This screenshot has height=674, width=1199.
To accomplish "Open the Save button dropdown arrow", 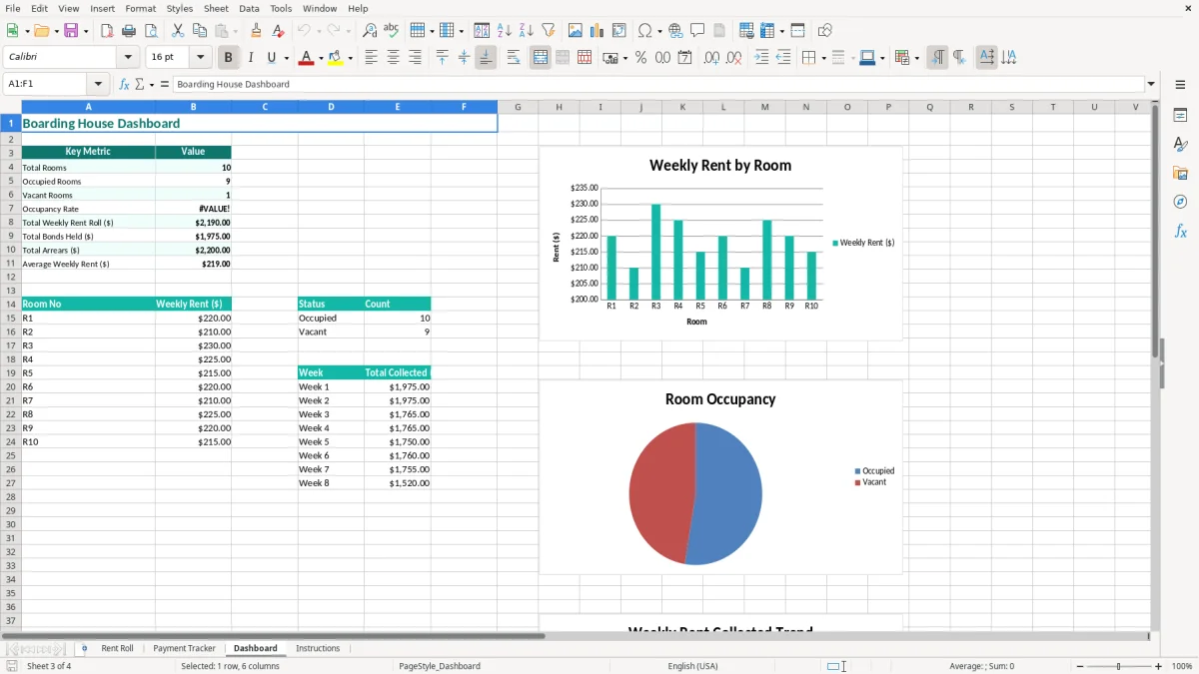I will coord(86,31).
